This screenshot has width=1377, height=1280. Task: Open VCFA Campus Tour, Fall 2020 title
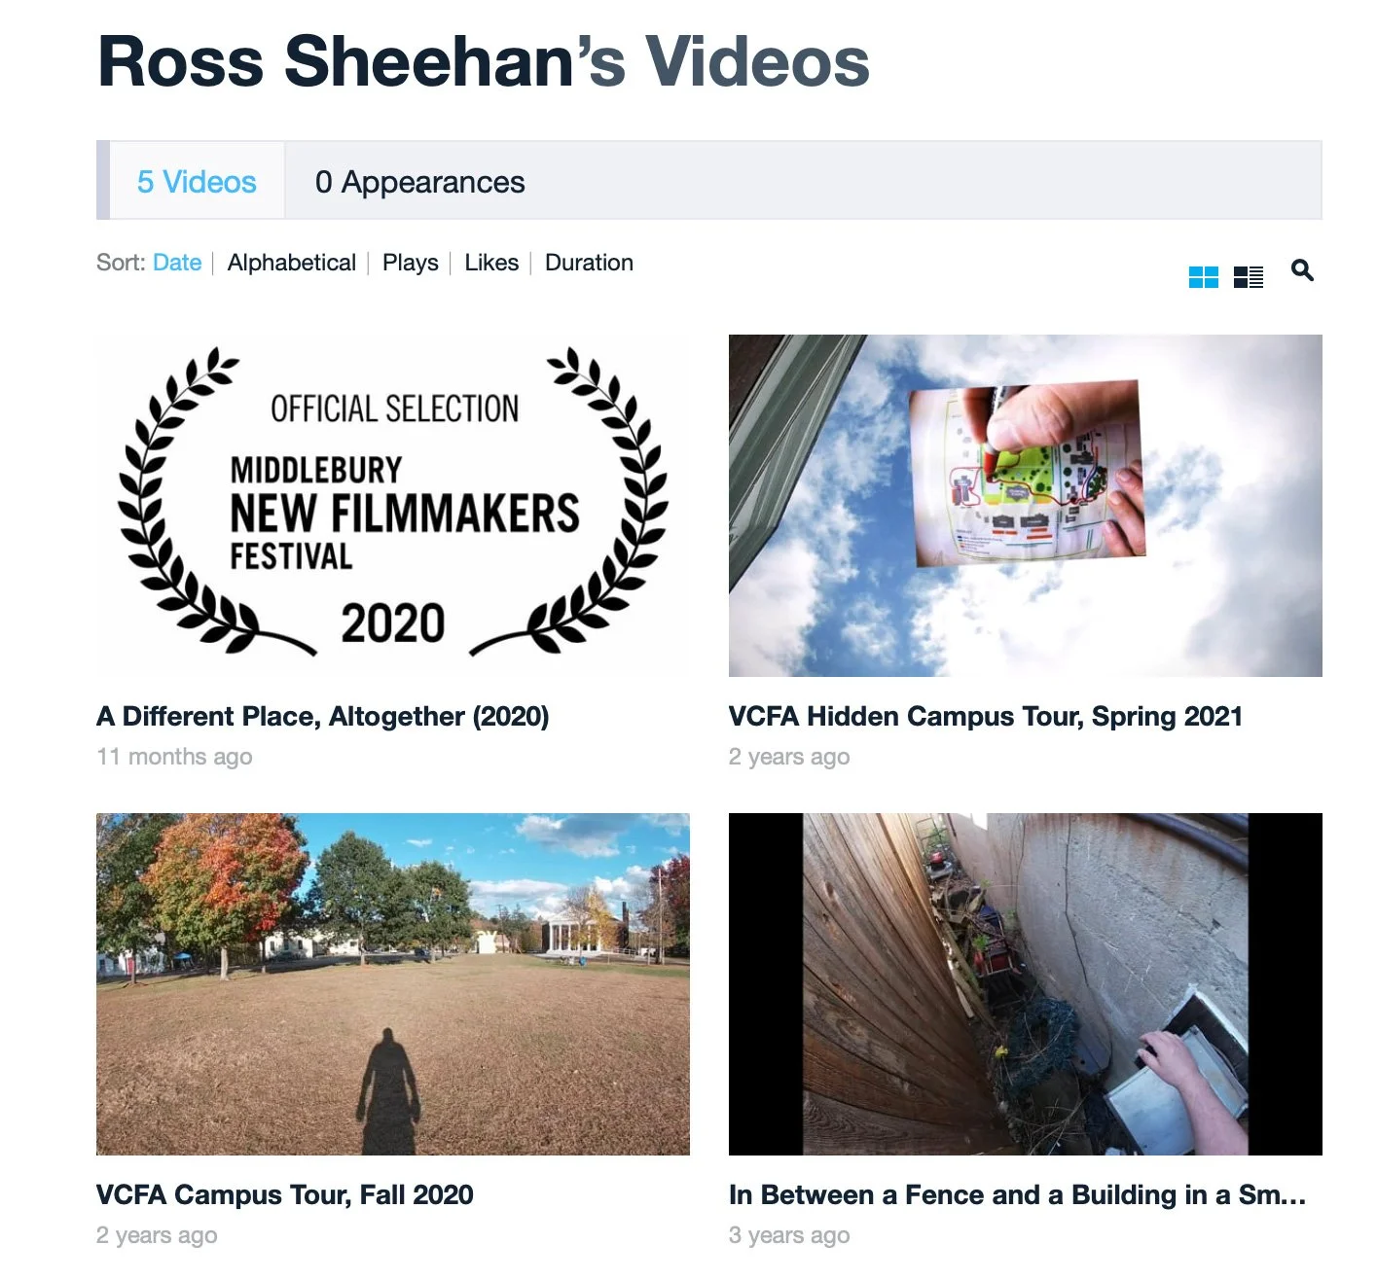coord(285,1194)
